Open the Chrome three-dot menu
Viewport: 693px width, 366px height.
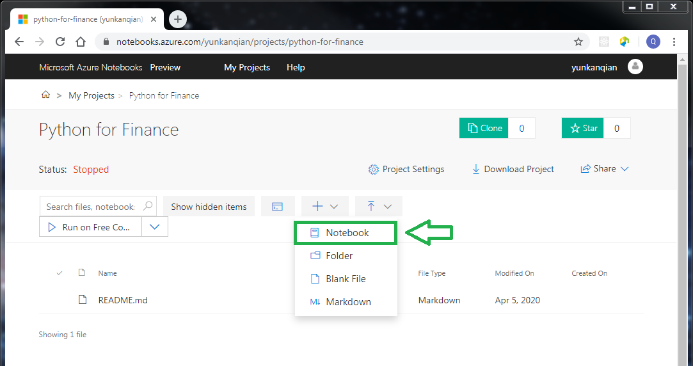coord(674,42)
